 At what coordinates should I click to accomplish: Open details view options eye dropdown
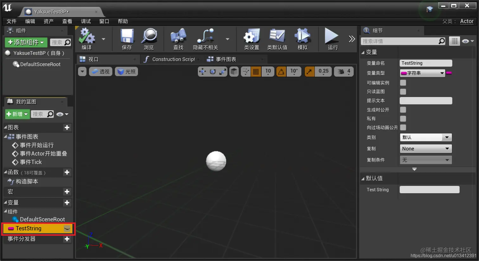[468, 41]
